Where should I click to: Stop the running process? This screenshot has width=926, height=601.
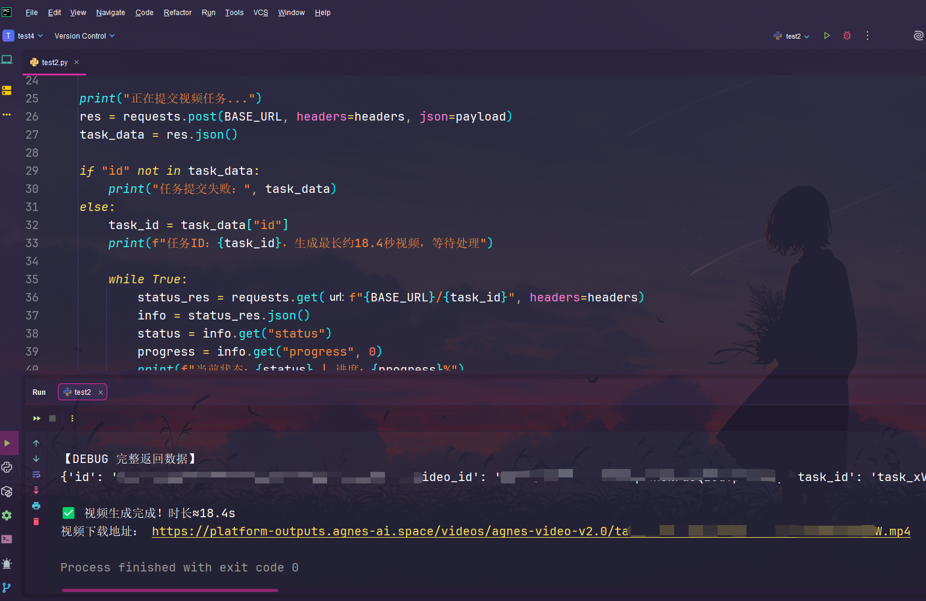(52, 418)
